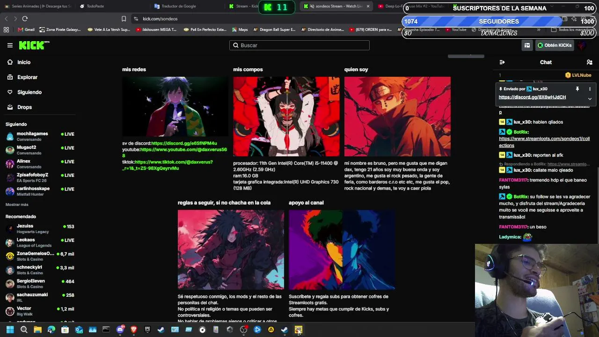Screen dimensions: 599x337
Task: Click the mis compos panel image
Action: pos(286,117)
